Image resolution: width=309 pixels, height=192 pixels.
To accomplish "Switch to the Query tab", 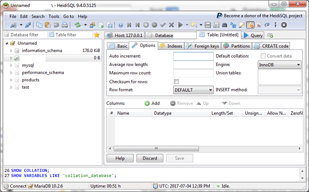I will 253,36.
